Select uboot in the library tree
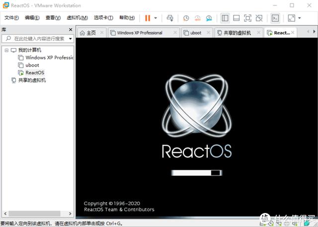This screenshot has height=227, width=318. [32, 65]
